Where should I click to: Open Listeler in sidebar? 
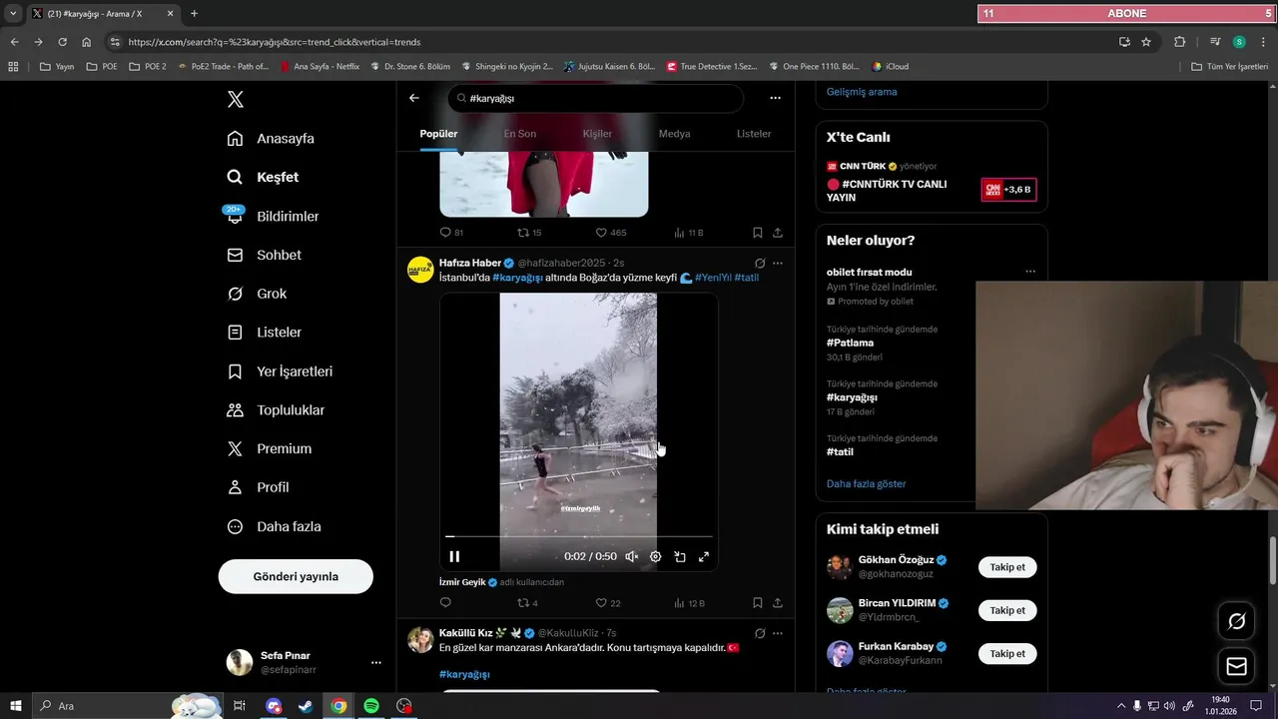pos(264,333)
